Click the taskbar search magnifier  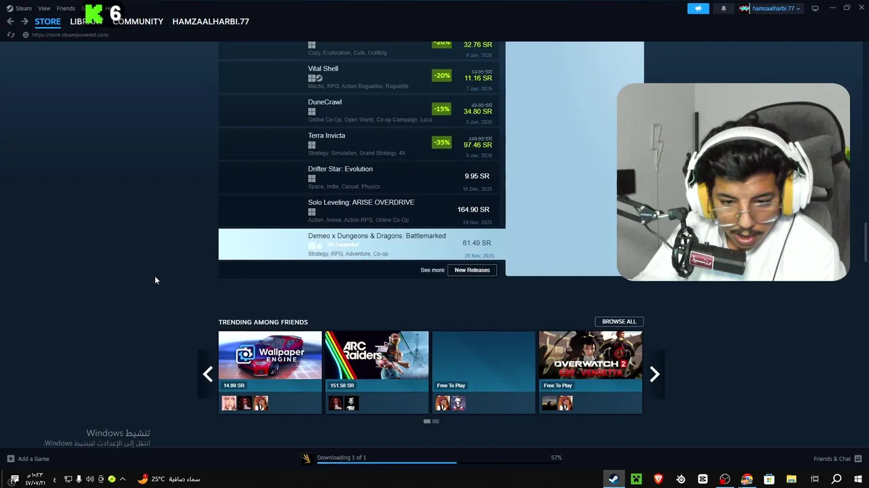point(836,479)
